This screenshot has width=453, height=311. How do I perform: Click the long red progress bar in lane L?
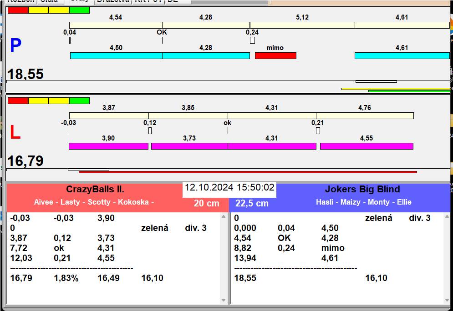pos(248,172)
